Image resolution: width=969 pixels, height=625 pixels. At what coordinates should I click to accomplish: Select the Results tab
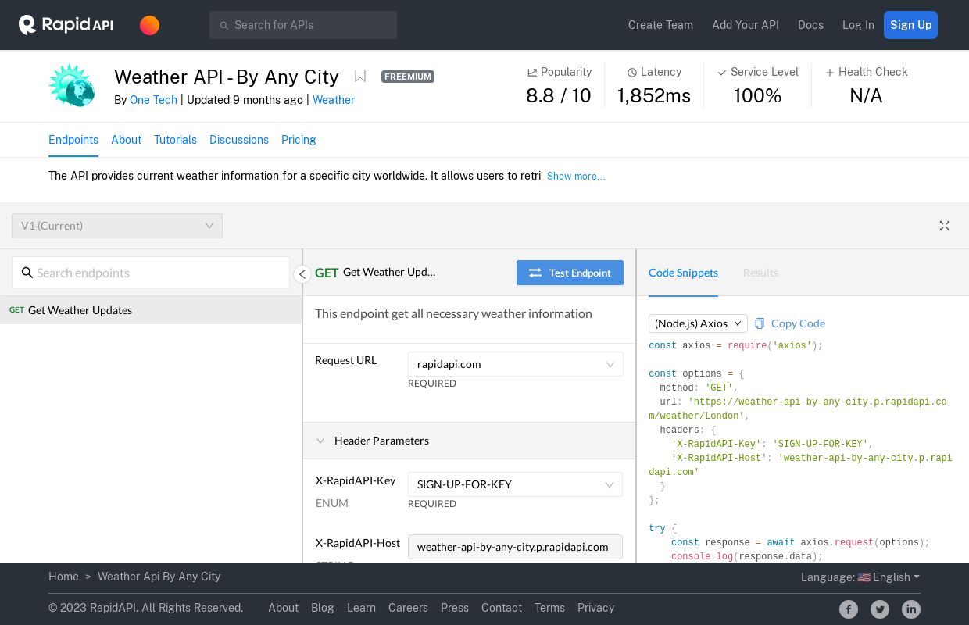[x=760, y=273]
